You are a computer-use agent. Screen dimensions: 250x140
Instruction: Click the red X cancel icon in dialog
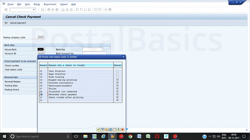click(x=122, y=129)
